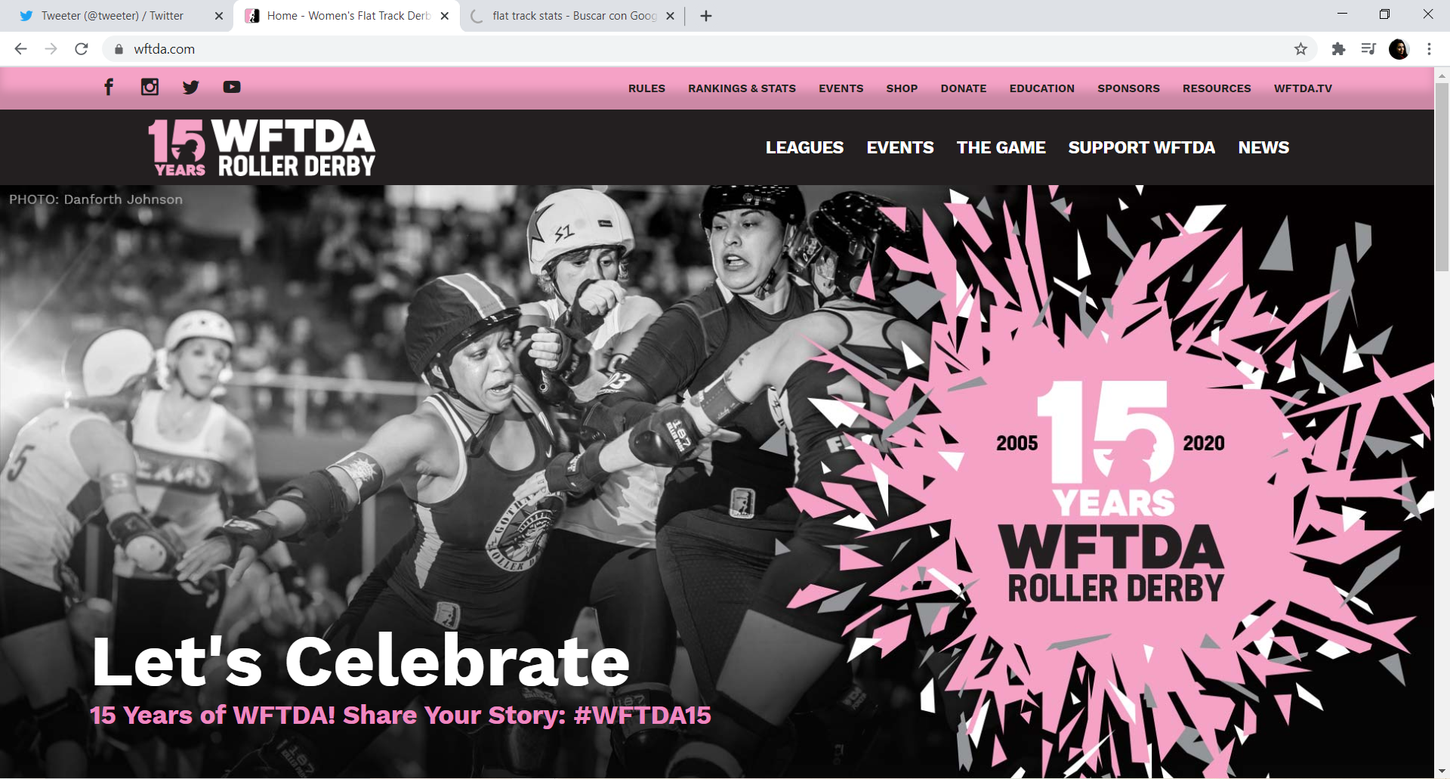Open WFTDA YouTube channel icon

point(232,87)
